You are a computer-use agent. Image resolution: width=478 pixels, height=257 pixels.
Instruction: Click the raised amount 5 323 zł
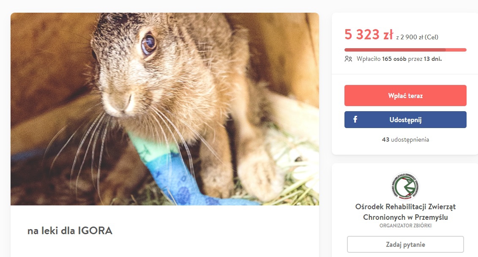pyautogui.click(x=369, y=35)
